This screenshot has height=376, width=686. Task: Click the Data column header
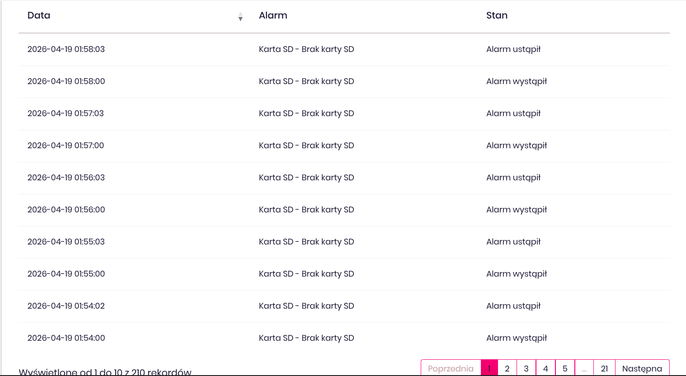click(39, 15)
